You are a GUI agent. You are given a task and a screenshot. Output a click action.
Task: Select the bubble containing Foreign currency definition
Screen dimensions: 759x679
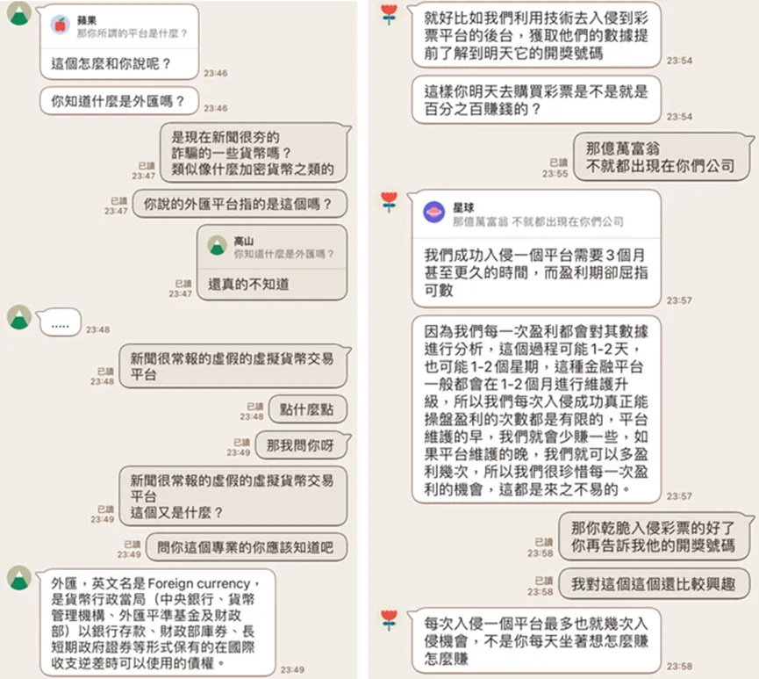[x=158, y=623]
